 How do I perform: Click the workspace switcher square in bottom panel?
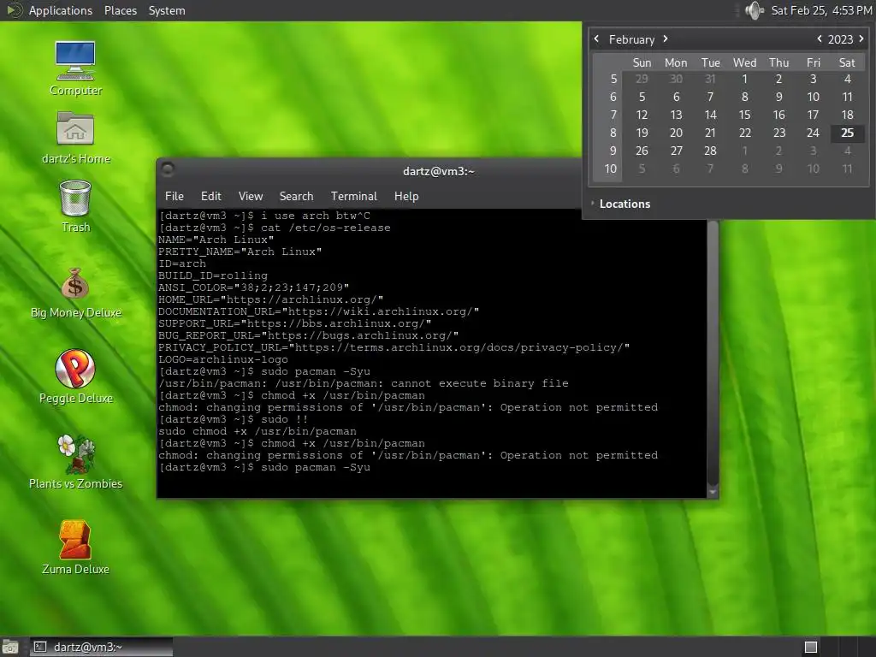[x=811, y=648]
